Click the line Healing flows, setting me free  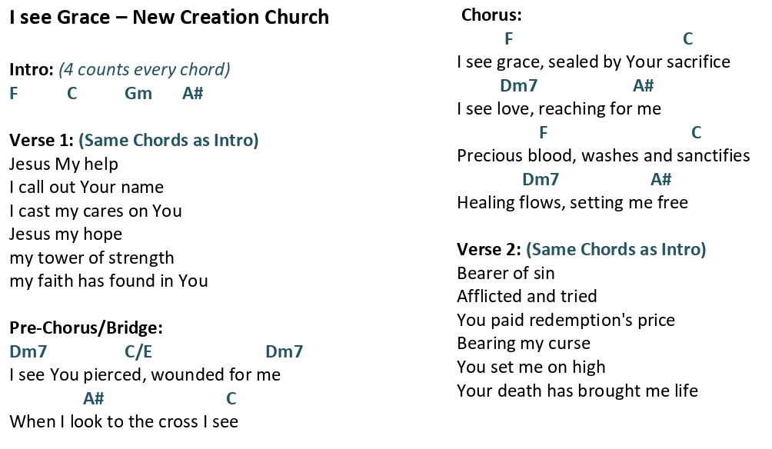pos(572,202)
